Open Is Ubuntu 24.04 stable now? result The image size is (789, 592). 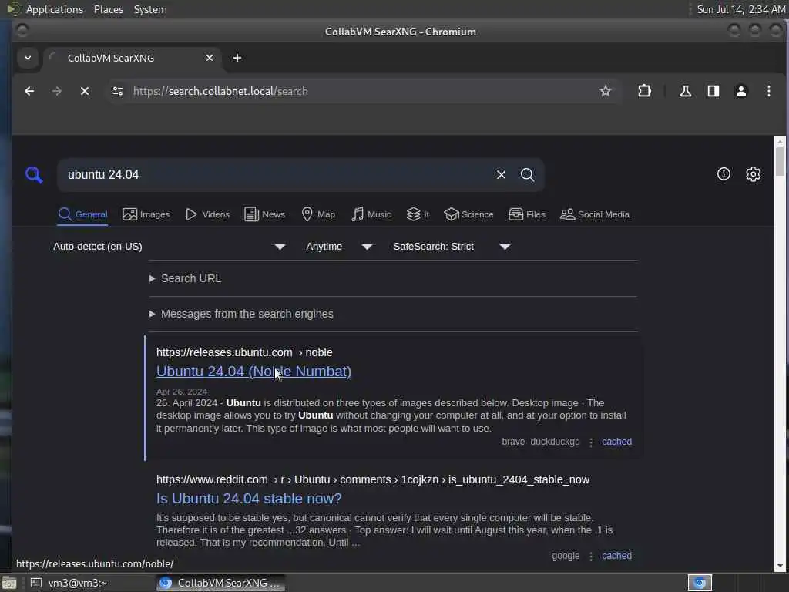click(249, 499)
